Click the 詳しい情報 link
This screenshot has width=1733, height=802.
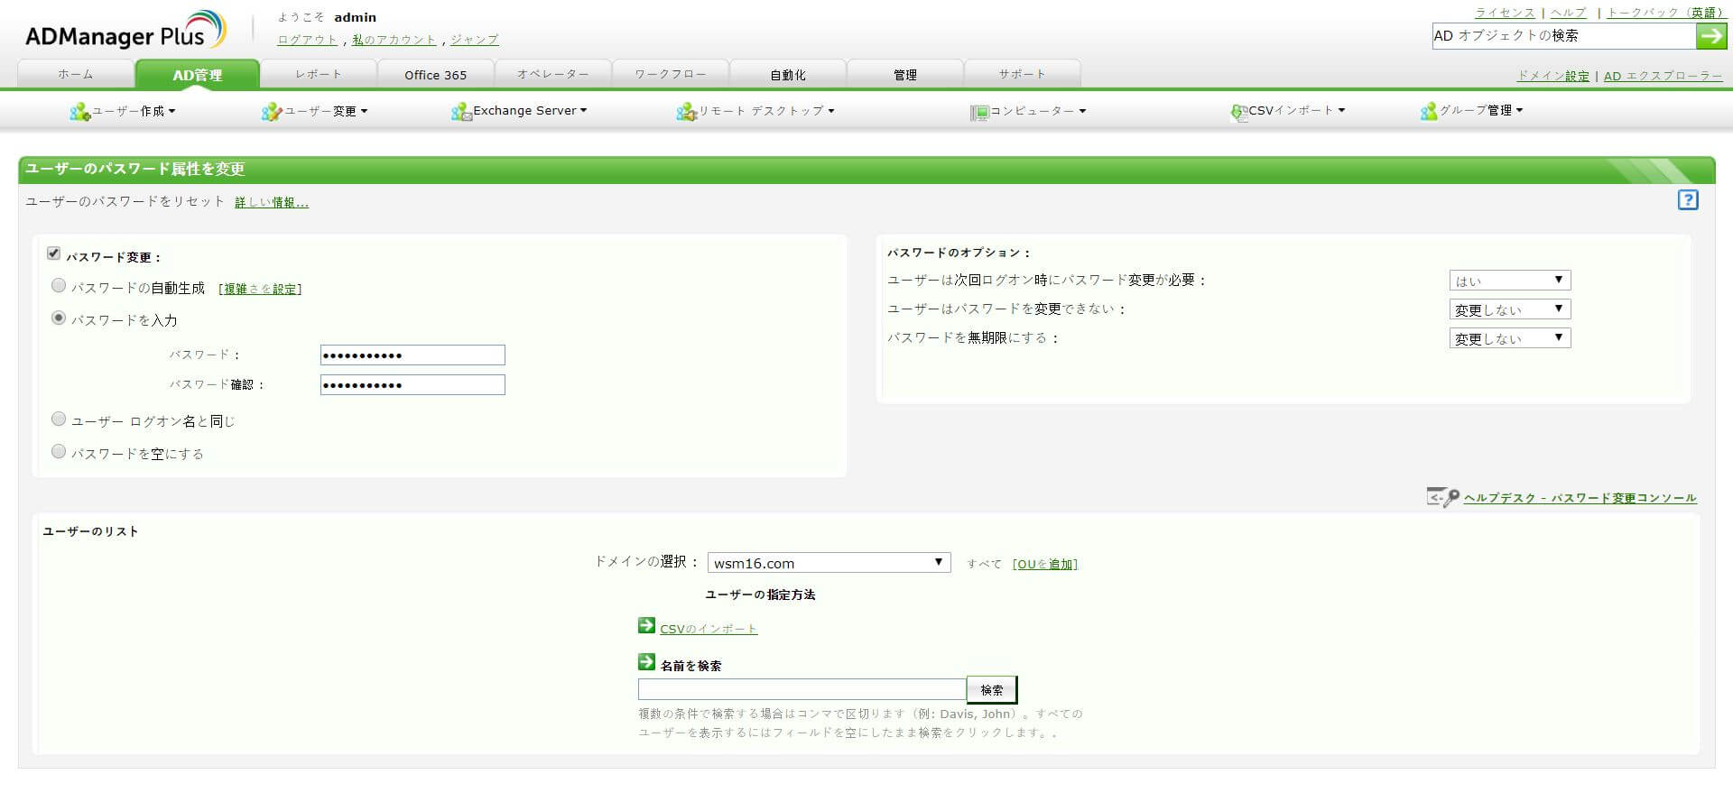(x=272, y=202)
